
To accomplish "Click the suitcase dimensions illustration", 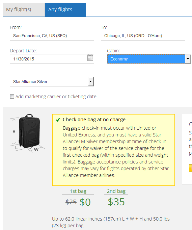I will 27,133.
